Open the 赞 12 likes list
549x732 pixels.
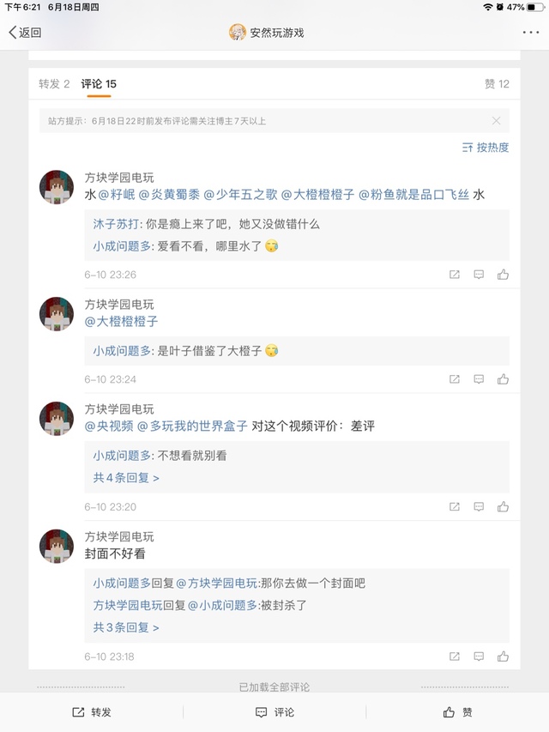click(x=497, y=83)
